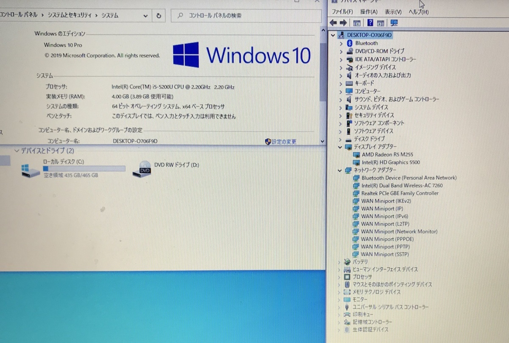This screenshot has height=343, width=509.
Task: Collapse the デバイスとドライブ (2) group
Action: [17, 151]
